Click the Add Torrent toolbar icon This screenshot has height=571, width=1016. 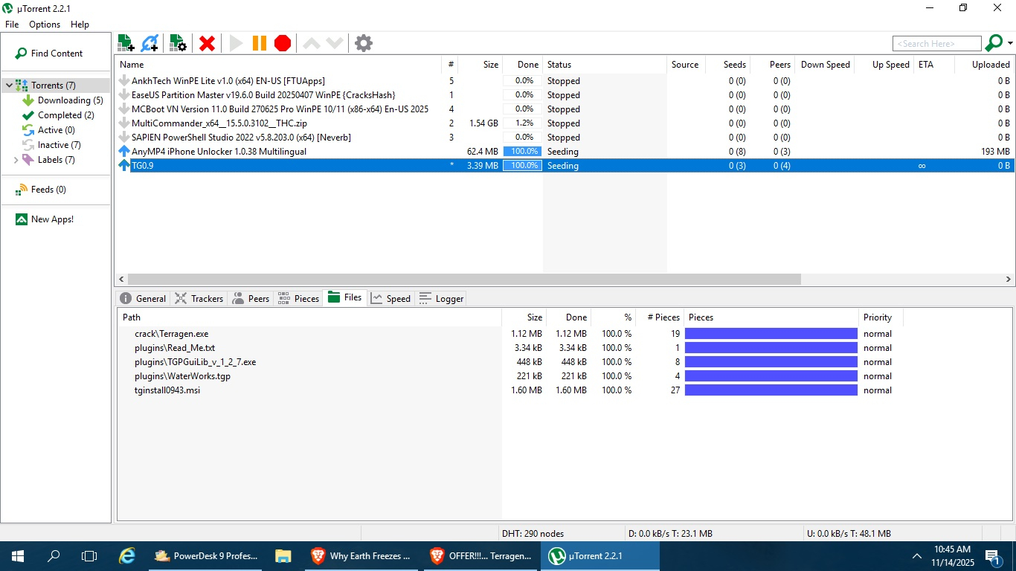126,43
